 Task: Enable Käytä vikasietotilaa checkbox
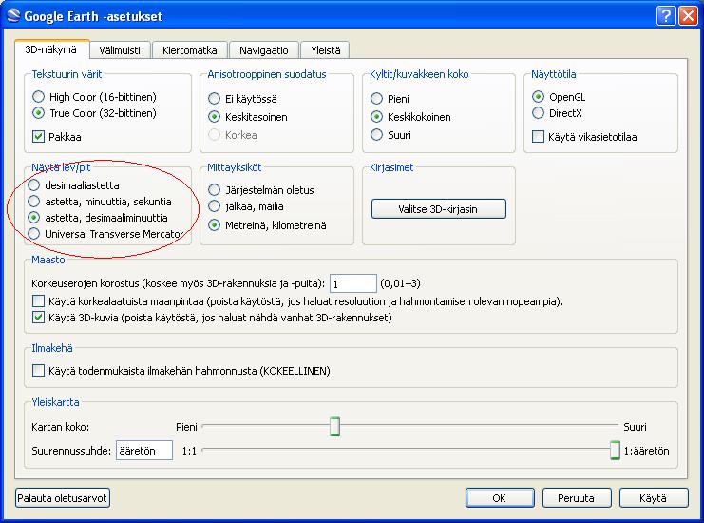539,137
